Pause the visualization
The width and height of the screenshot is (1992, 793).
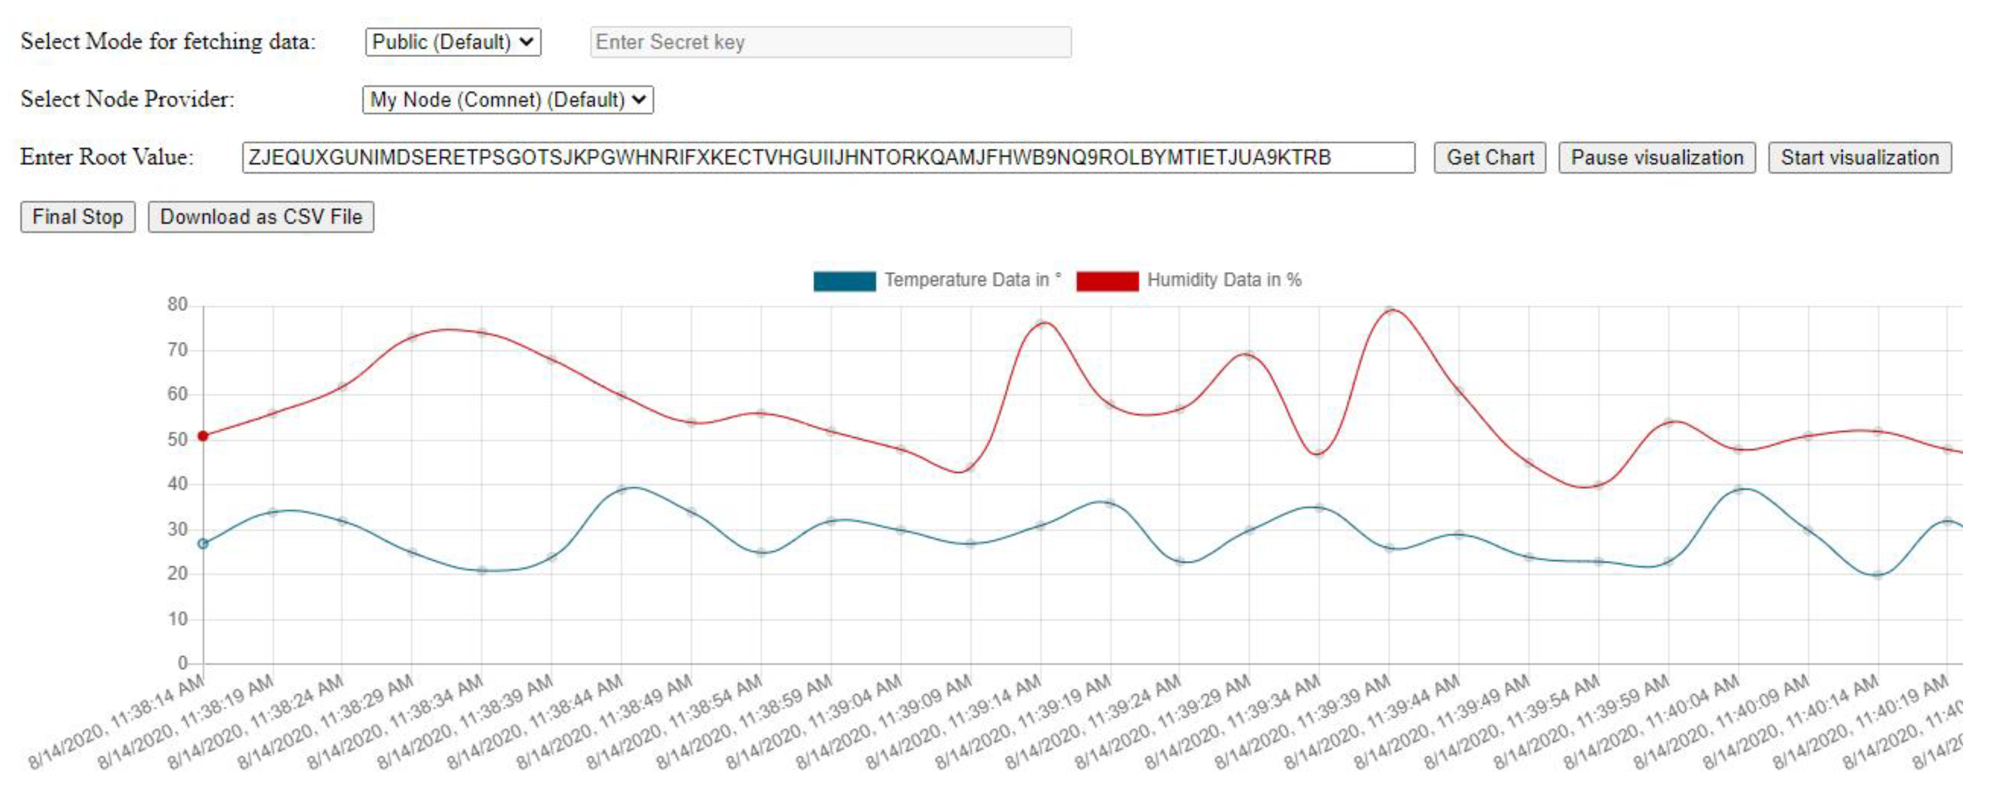(1656, 157)
